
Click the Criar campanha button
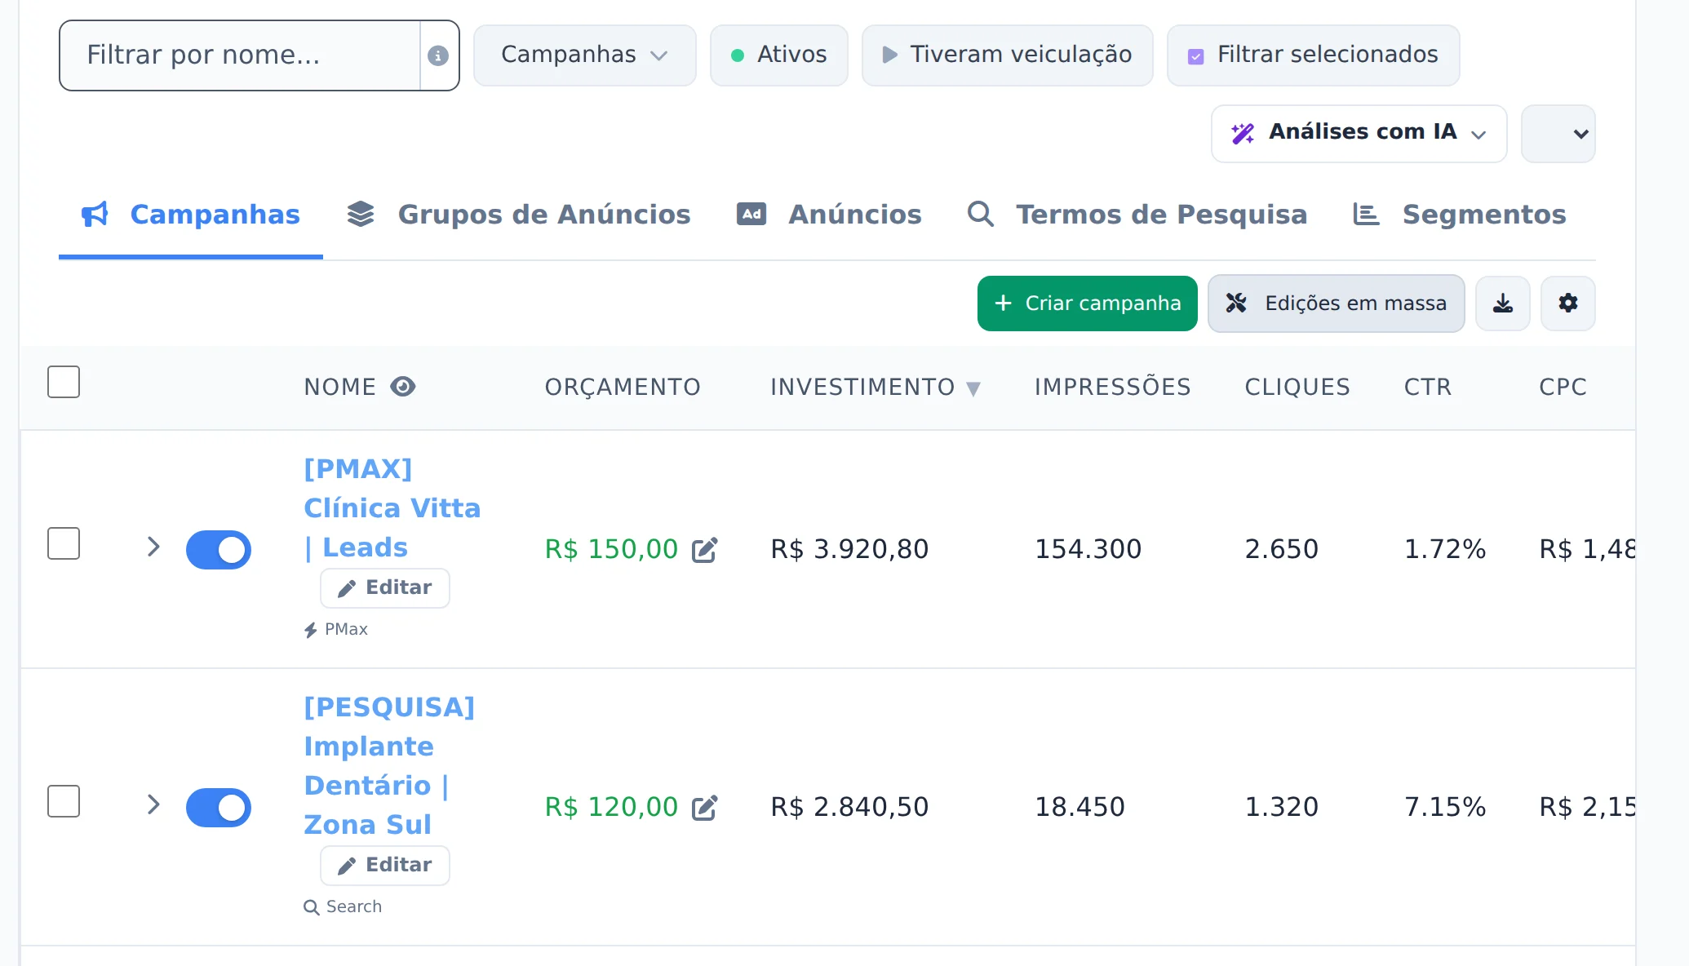[x=1087, y=304]
